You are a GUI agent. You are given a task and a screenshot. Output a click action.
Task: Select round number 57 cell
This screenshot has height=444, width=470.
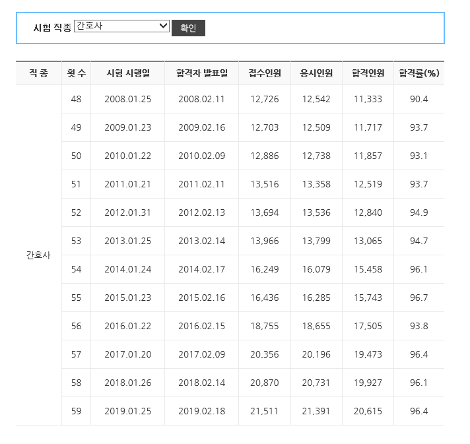pyautogui.click(x=76, y=354)
